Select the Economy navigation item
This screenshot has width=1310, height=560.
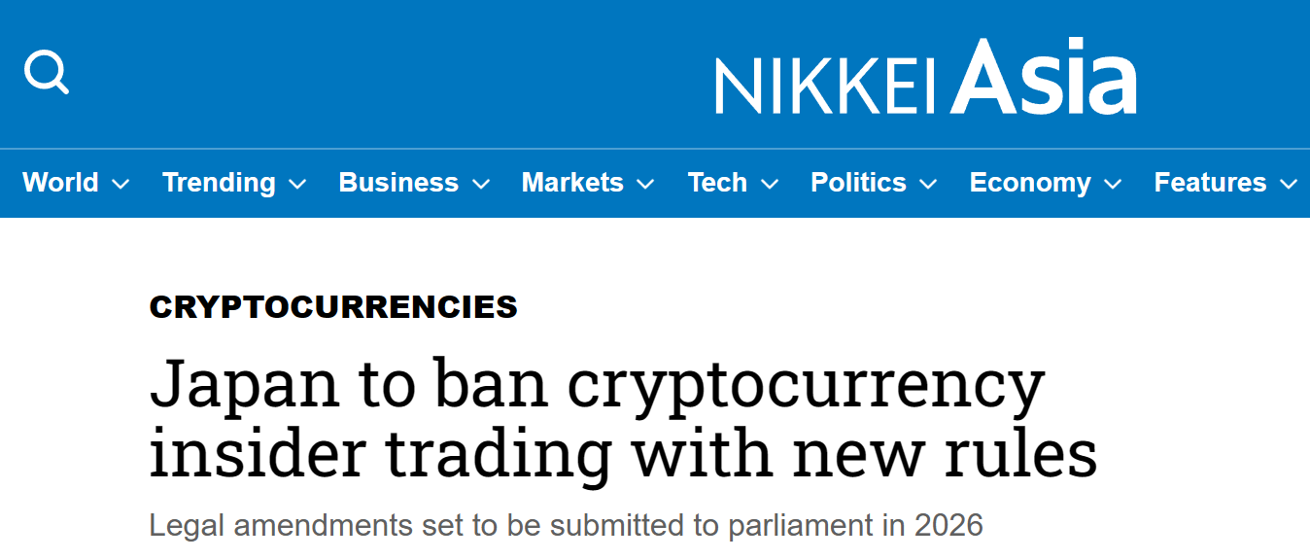click(1030, 183)
